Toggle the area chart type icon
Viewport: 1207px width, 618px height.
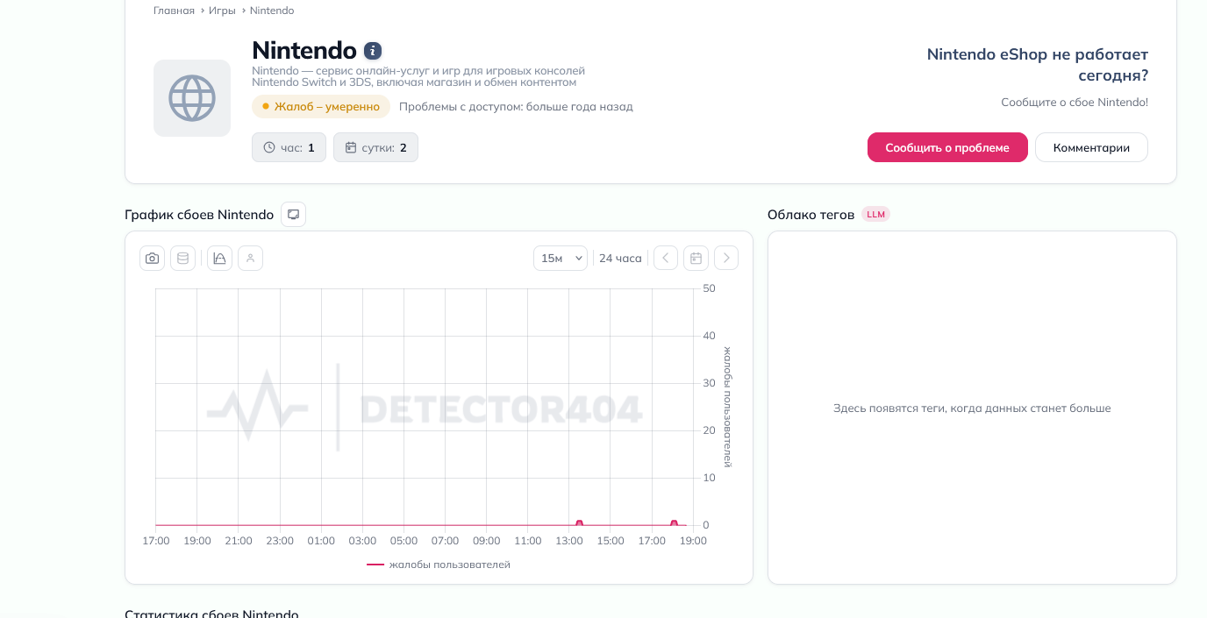[219, 258]
